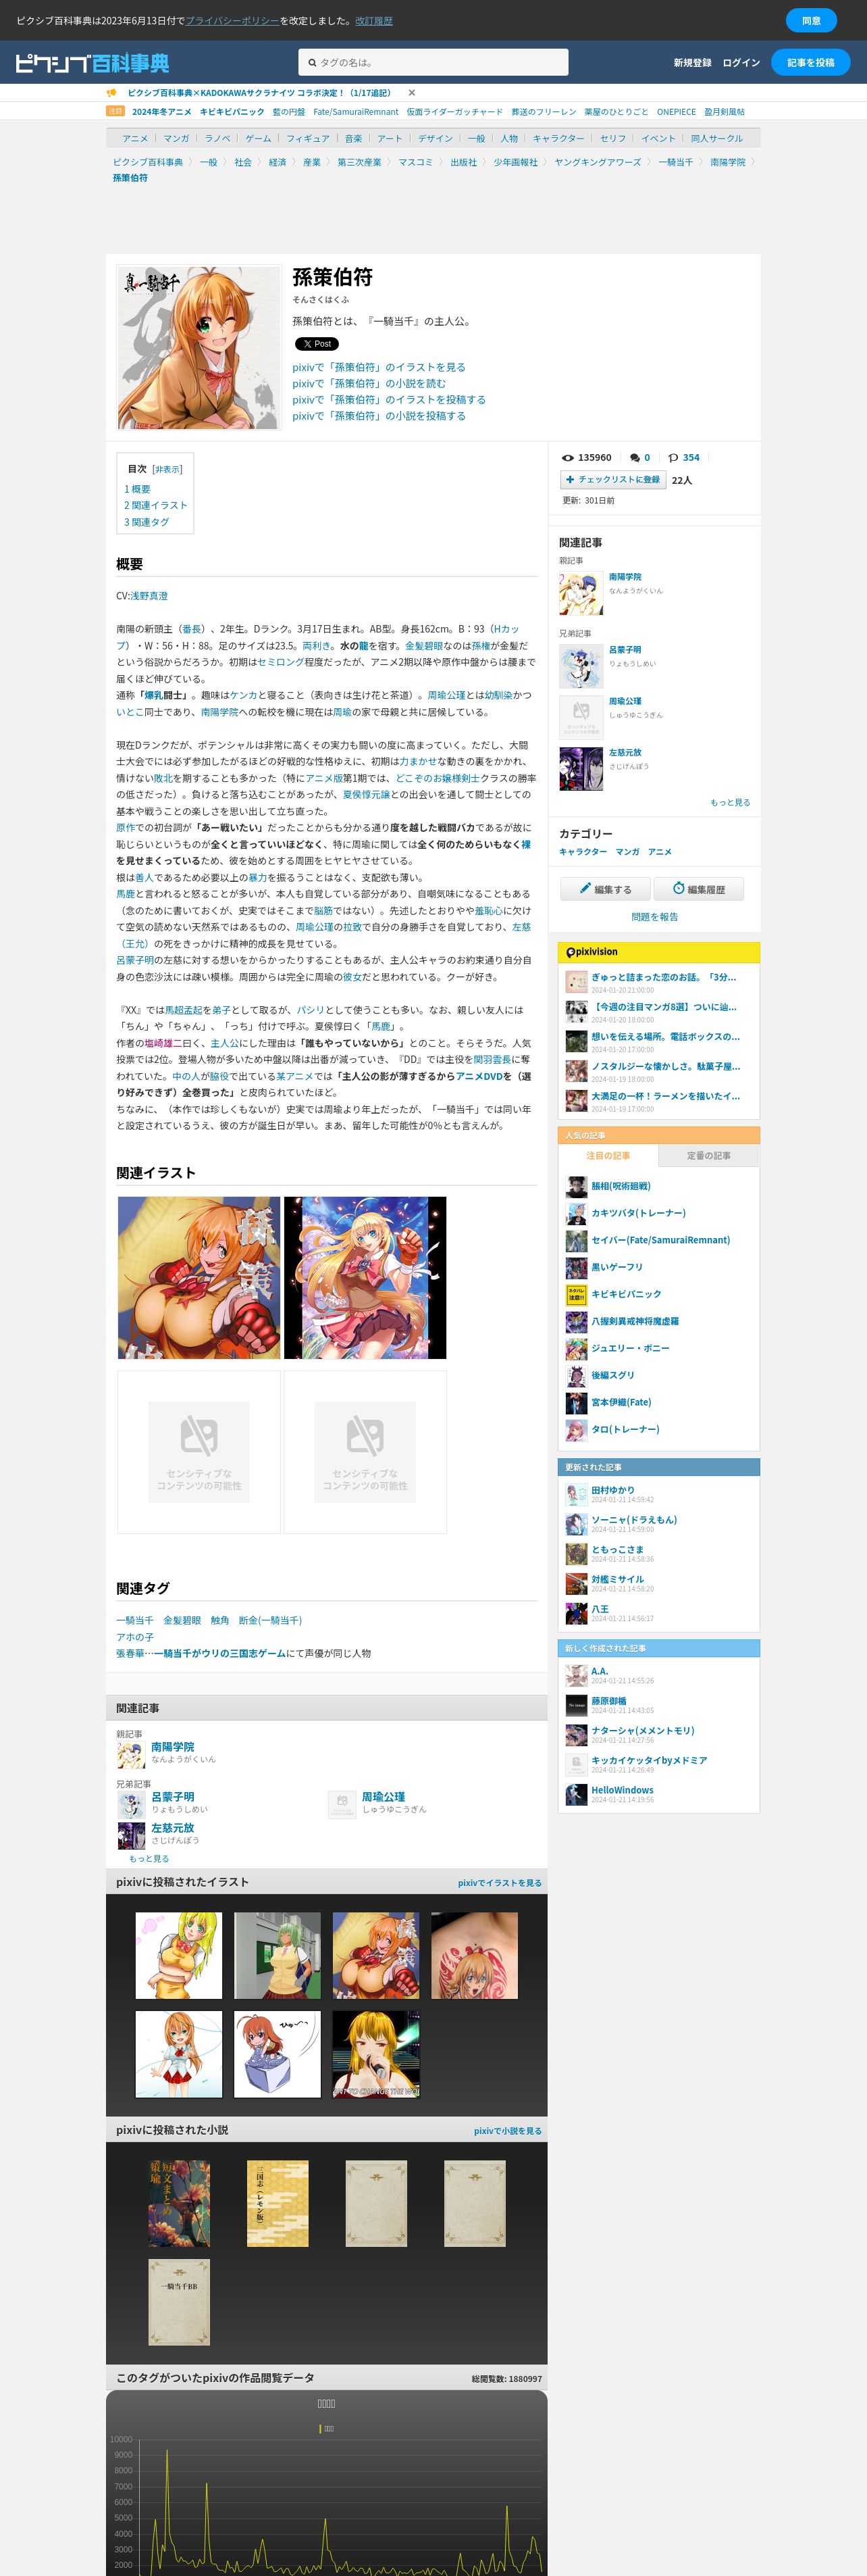The image size is (867, 2576).
Task: Click the キビキビパニック yellow thumbnail icon
Action: click(577, 1295)
